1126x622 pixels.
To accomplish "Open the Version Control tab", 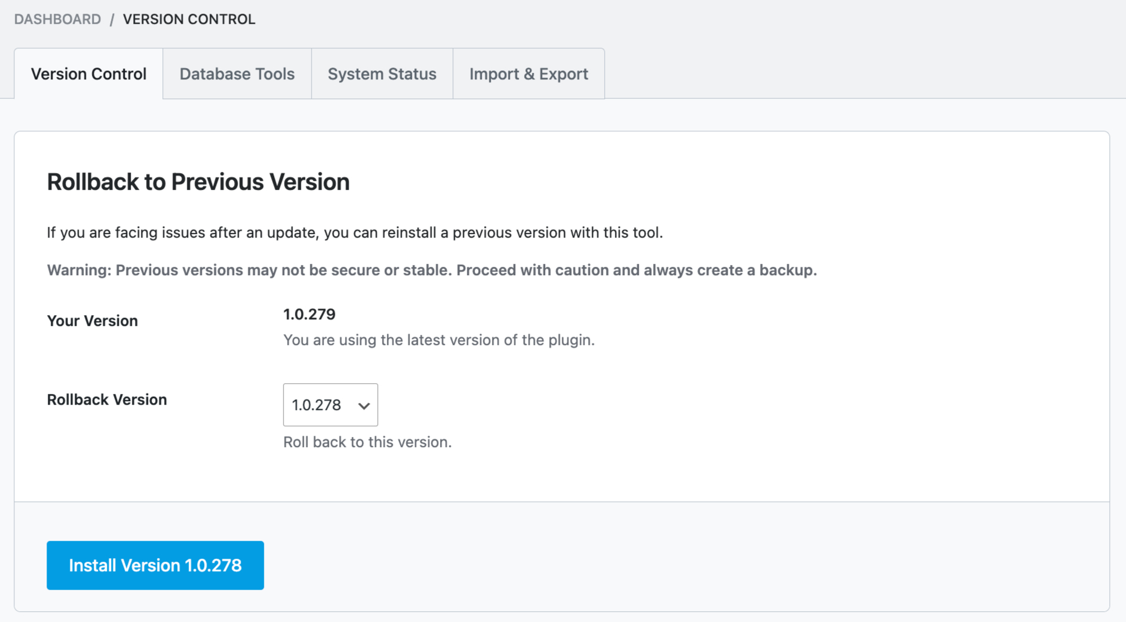I will click(x=88, y=74).
